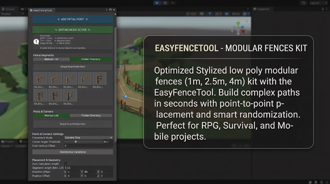Click the Post Vertical Offset field
330x184 pixels.
click(x=89, y=146)
